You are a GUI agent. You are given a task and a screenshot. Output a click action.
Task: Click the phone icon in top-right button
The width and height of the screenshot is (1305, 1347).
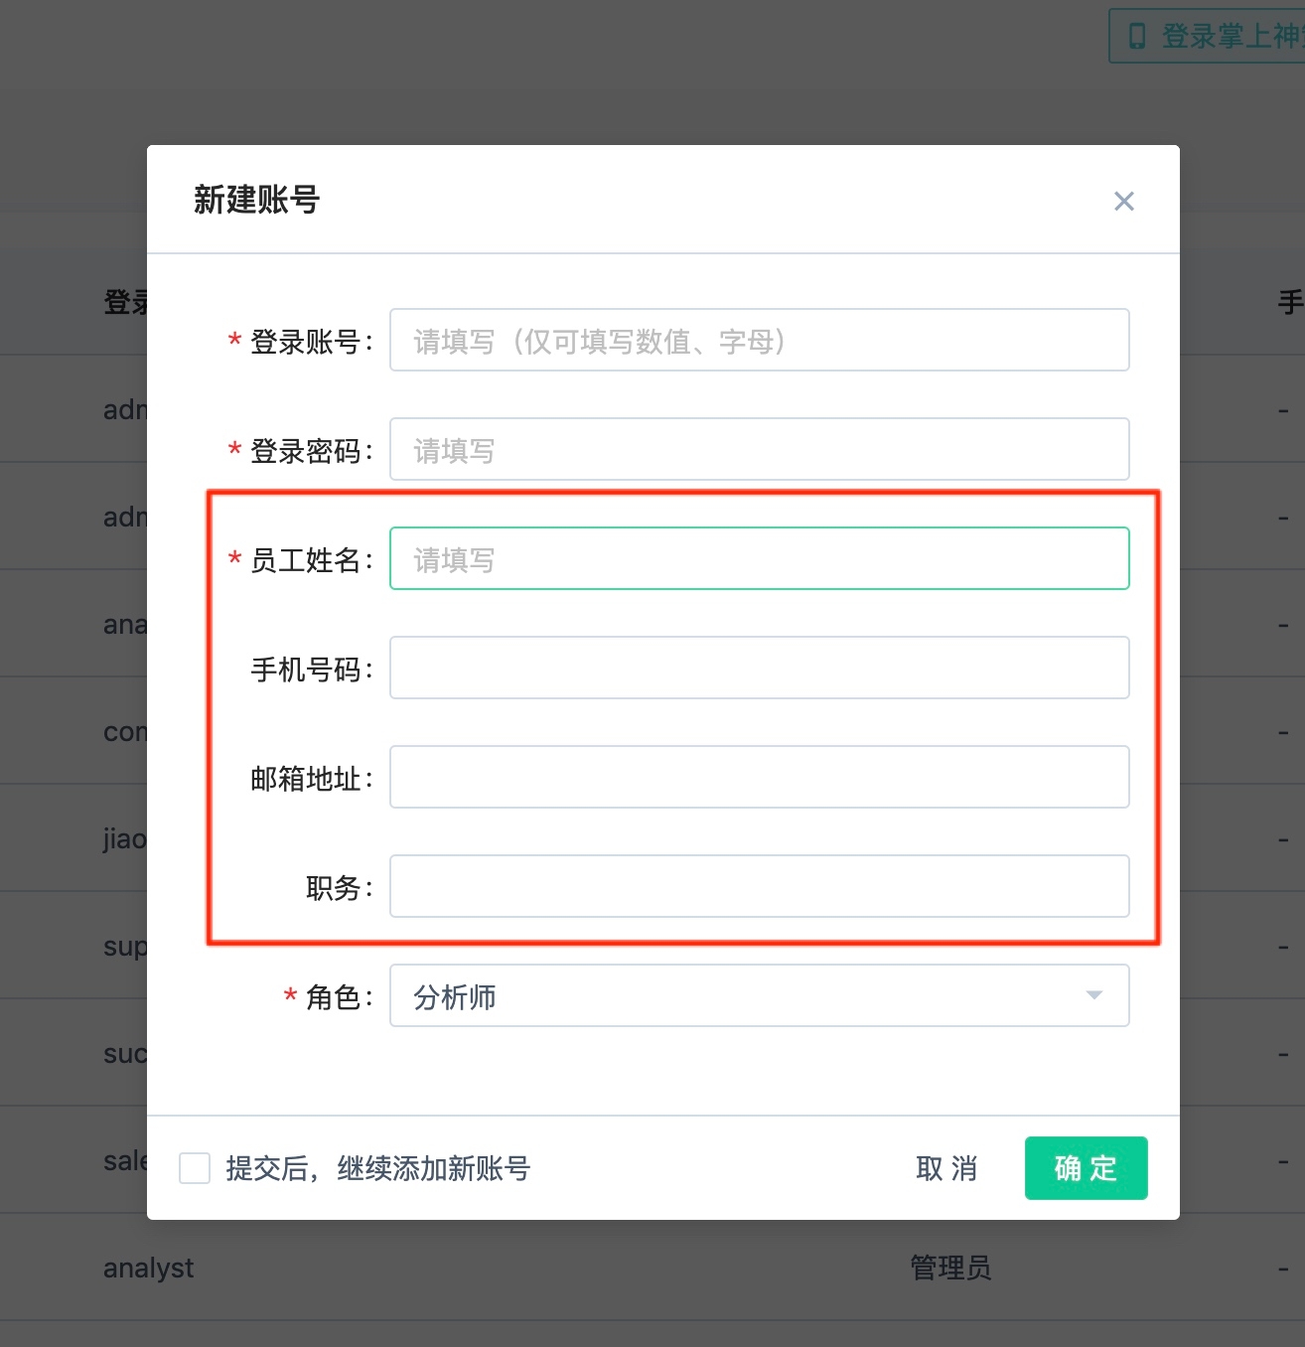1137,37
